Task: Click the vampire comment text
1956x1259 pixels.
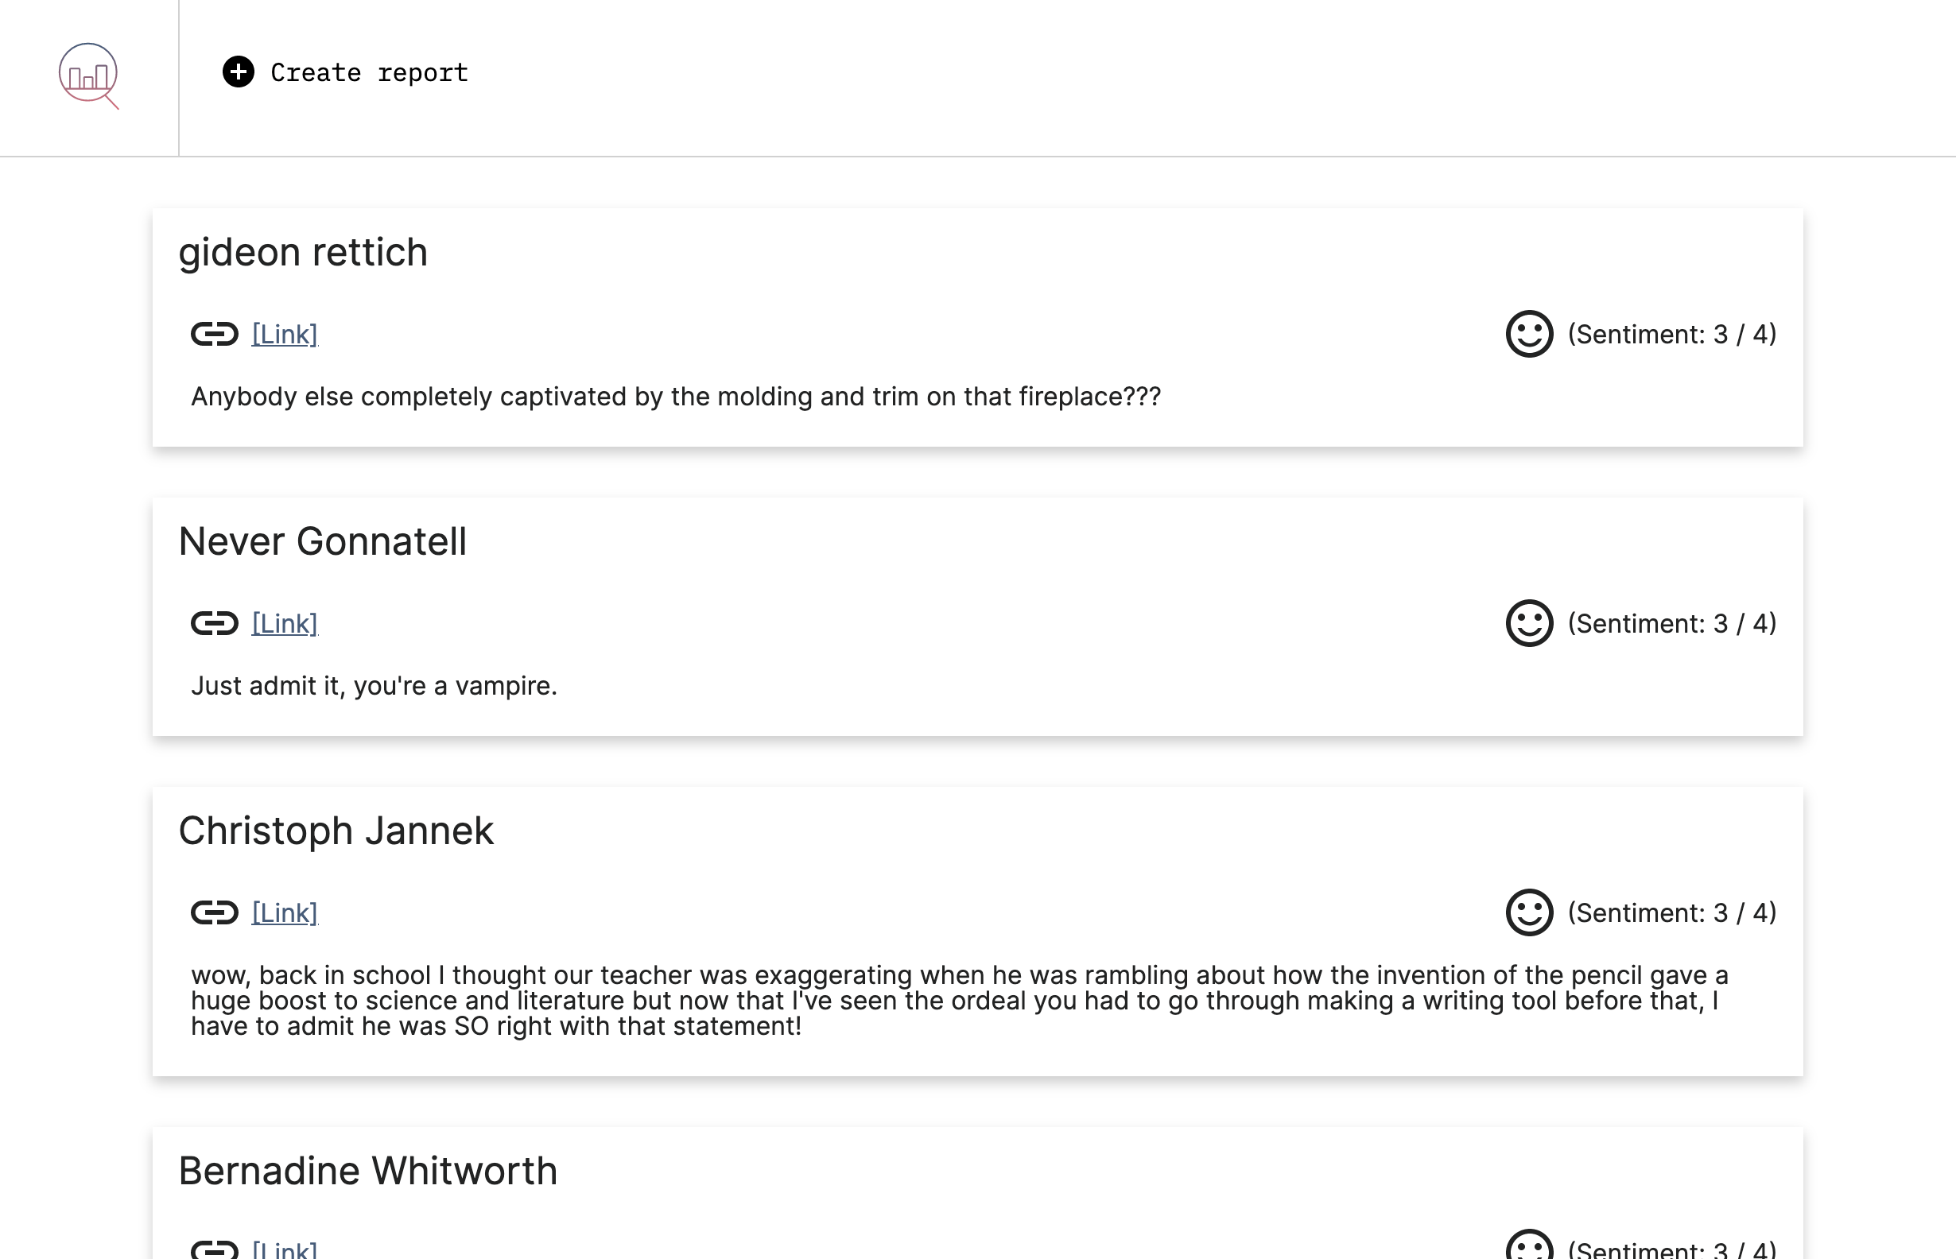Action: (374, 685)
